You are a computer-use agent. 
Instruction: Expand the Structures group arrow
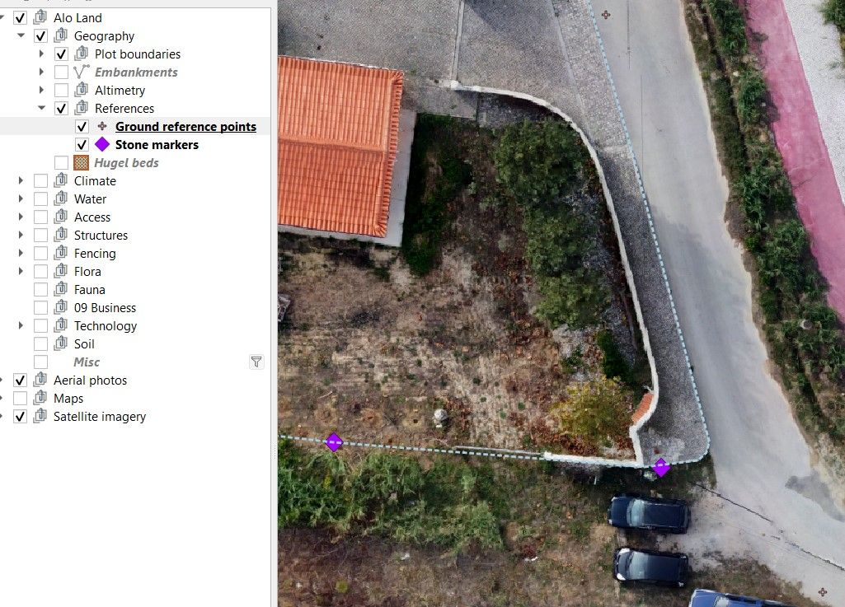tap(21, 235)
